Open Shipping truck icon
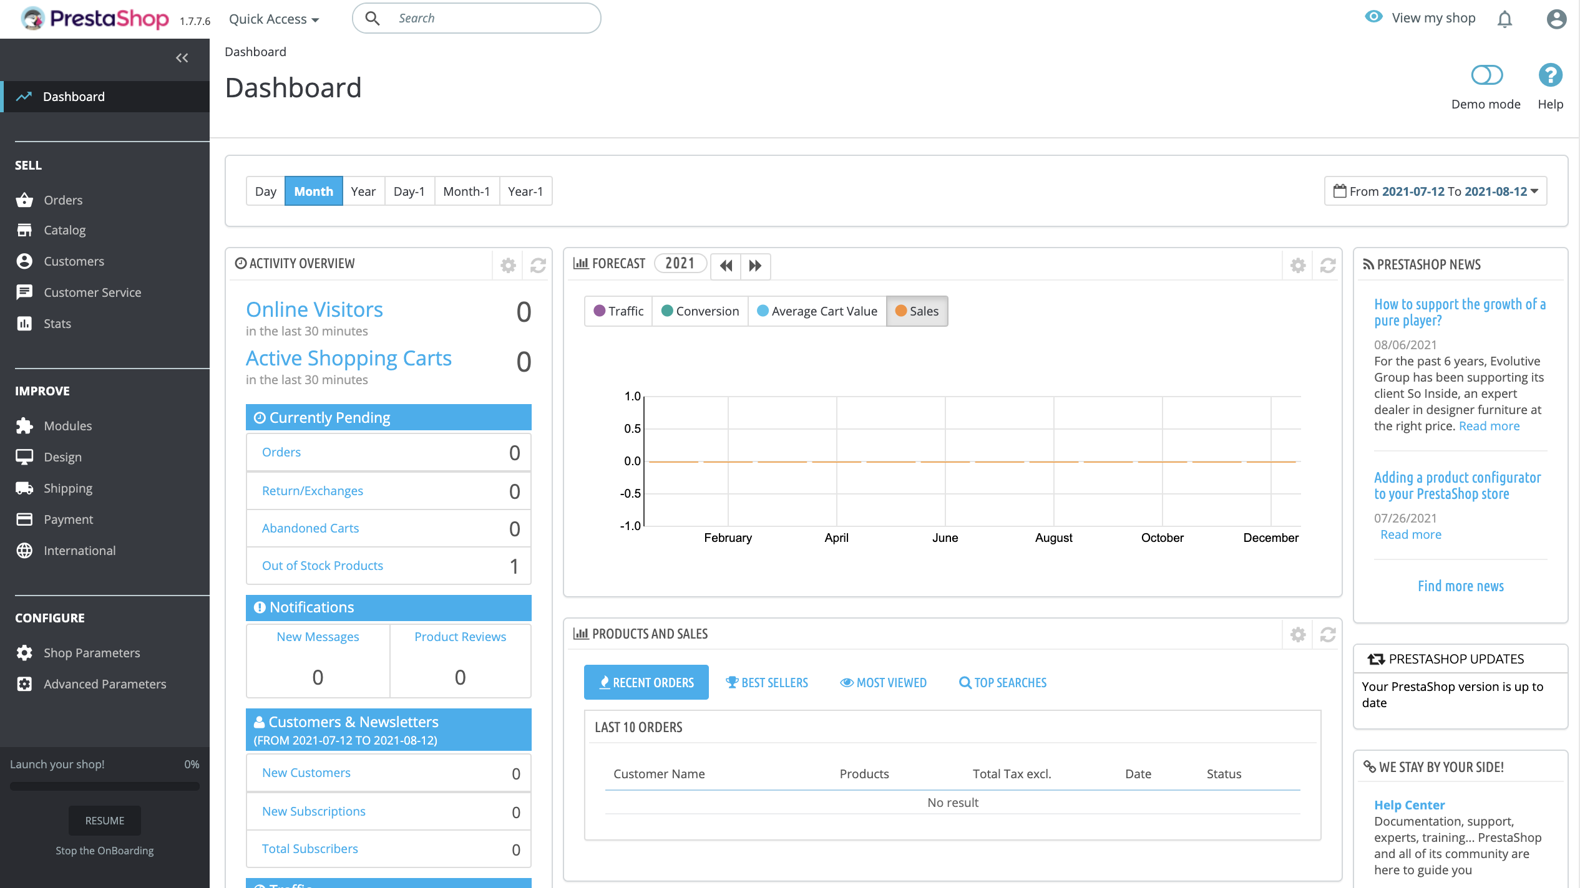Viewport: 1580px width, 888px height. tap(24, 488)
